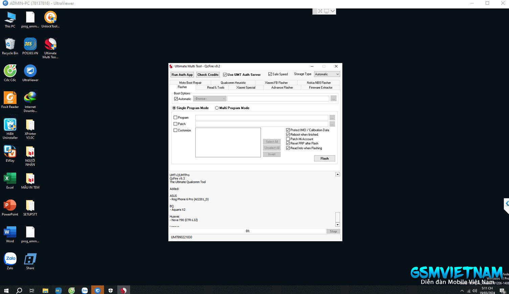Toggle Safe Speed checkbox
The width and height of the screenshot is (509, 294).
[x=278, y=74]
